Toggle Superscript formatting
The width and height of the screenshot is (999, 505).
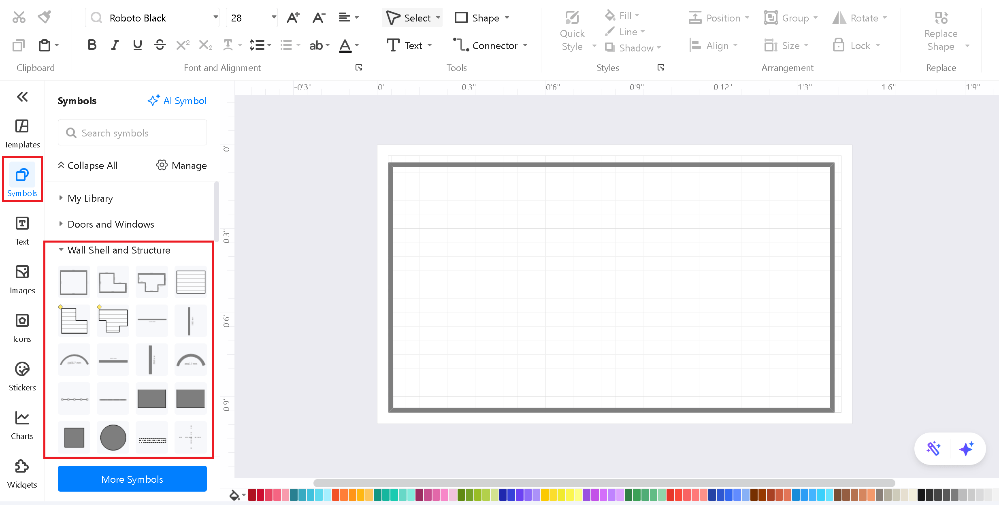183,45
